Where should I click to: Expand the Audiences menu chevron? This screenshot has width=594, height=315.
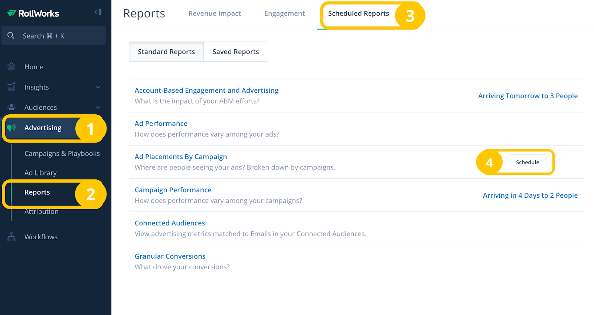click(x=98, y=108)
